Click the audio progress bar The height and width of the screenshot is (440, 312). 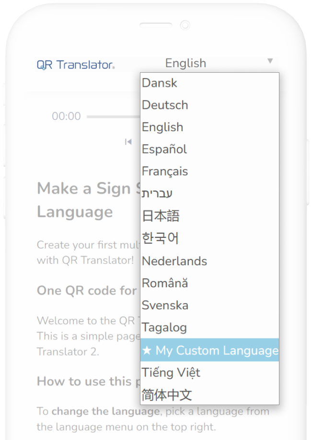(x=110, y=116)
